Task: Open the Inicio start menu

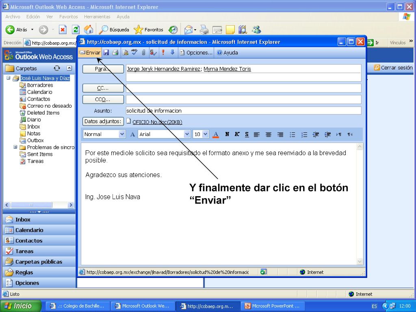Action: 21,306
